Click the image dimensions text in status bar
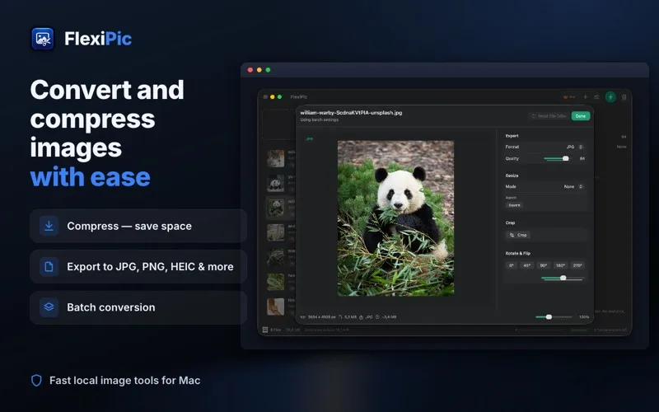Image resolution: width=659 pixels, height=412 pixels. (x=321, y=317)
